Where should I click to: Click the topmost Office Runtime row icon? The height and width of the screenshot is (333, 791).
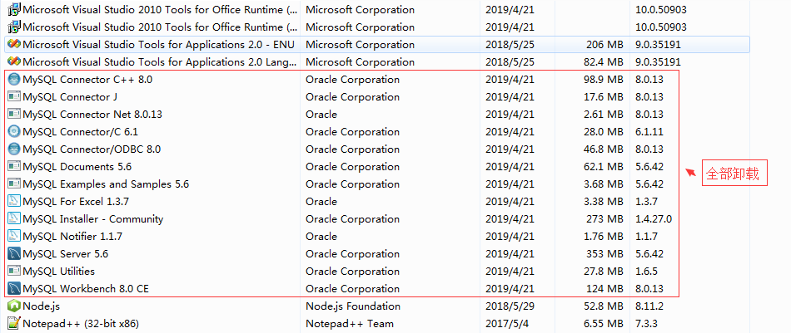[x=14, y=10]
